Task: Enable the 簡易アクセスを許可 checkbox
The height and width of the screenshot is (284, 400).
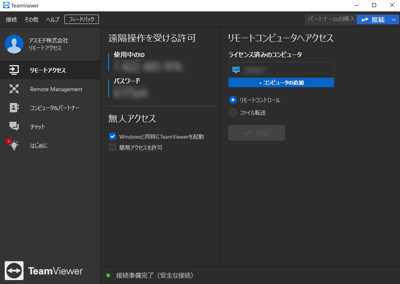Action: point(113,148)
